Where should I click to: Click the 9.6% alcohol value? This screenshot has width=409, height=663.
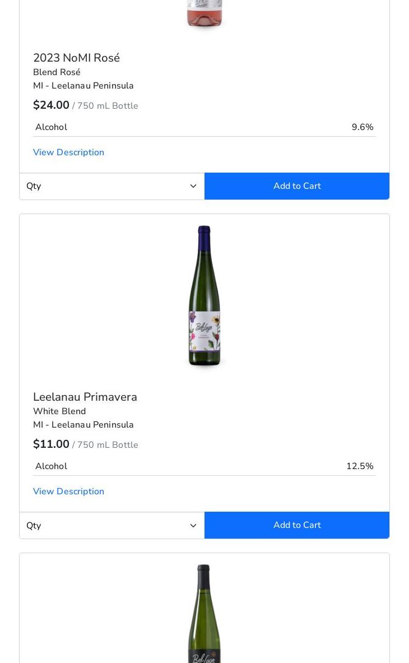click(x=362, y=127)
